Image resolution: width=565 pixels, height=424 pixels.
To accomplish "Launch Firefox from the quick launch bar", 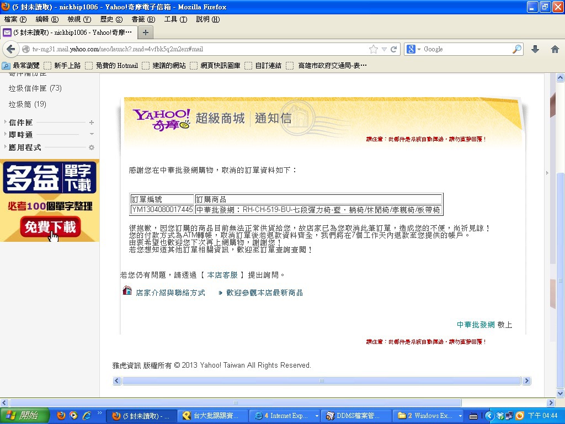I will (61, 416).
